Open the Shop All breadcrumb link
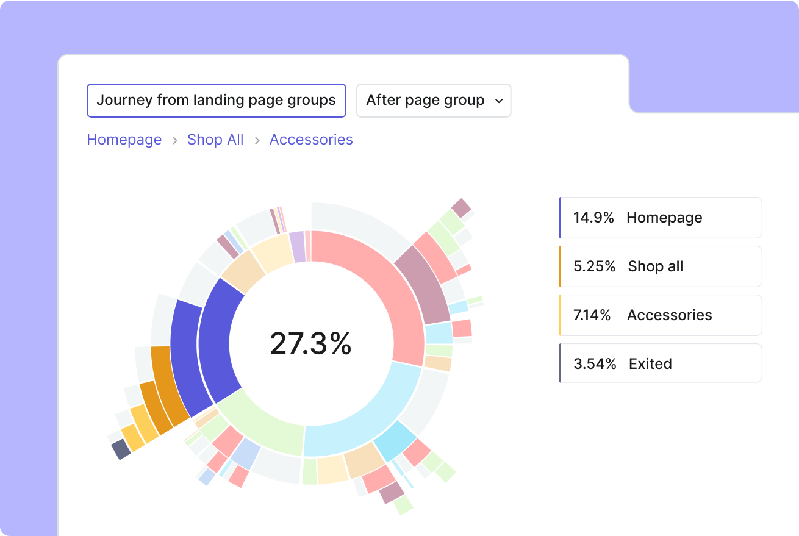 click(215, 140)
